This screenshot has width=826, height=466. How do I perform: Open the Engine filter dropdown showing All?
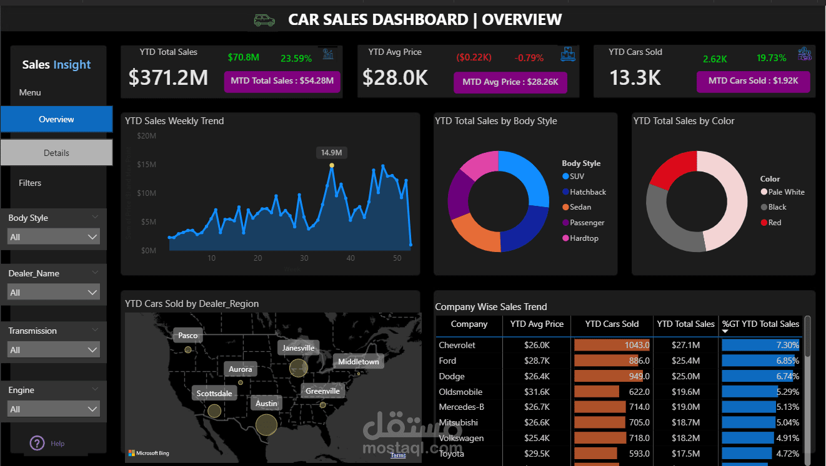pos(53,409)
